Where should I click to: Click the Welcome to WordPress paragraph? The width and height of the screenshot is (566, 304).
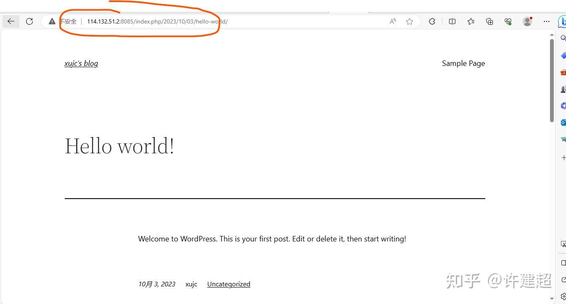[272, 239]
